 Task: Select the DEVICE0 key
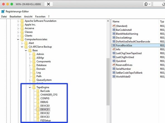[x=45, y=106]
